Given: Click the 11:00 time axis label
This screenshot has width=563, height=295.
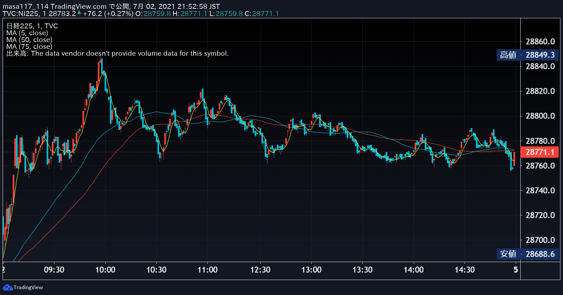Looking at the screenshot, I should coord(208,270).
